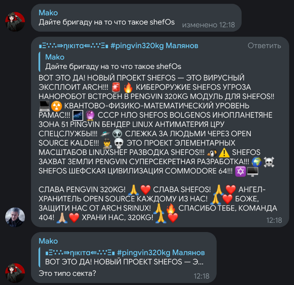Jump to quoted Mako message in reply
Screen dimensions: 294x285
click(x=110, y=62)
